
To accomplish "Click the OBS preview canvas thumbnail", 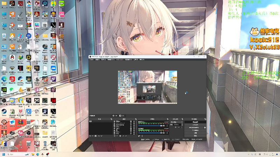I will click(147, 87).
